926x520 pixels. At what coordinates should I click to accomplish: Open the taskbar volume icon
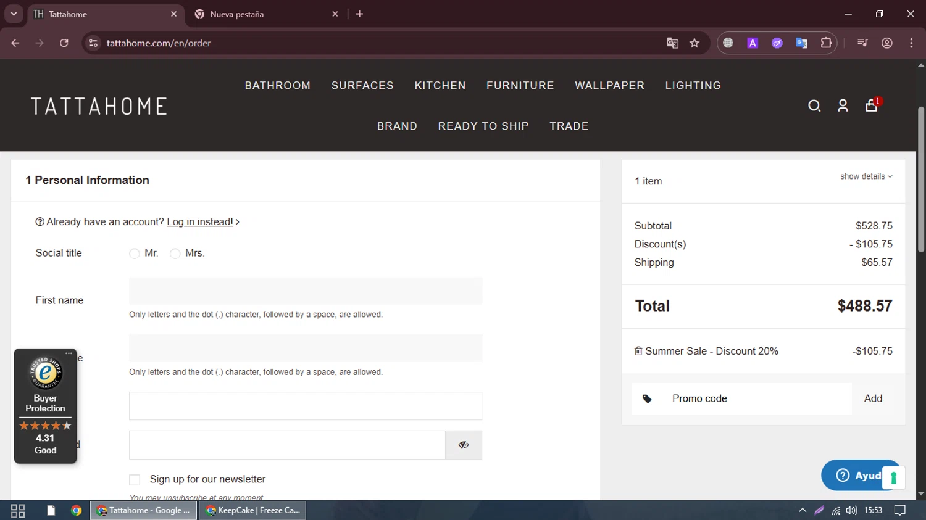point(852,511)
